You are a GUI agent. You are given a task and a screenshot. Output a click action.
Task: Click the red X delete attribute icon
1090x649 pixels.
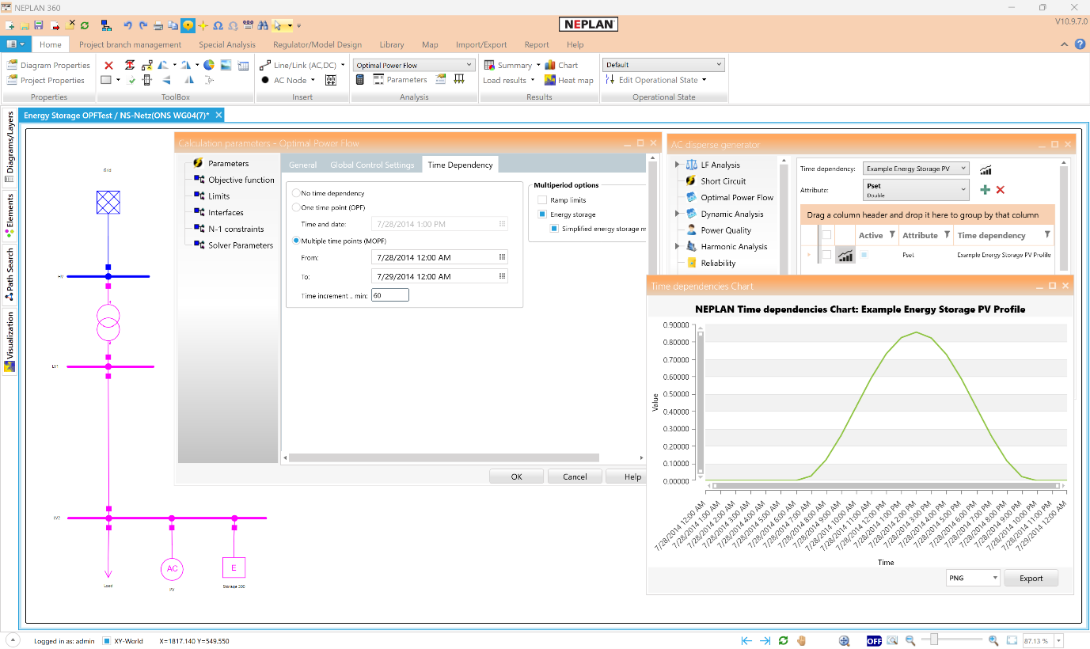click(x=1001, y=190)
